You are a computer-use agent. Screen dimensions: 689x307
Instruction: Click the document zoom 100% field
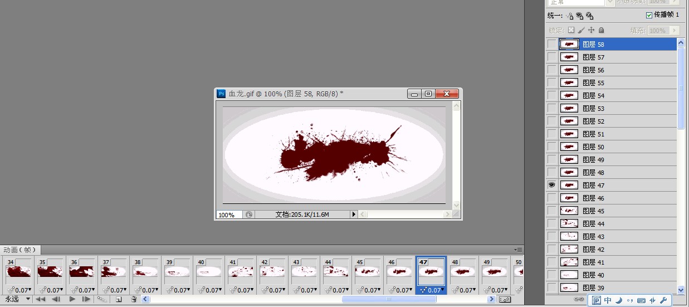coord(229,215)
